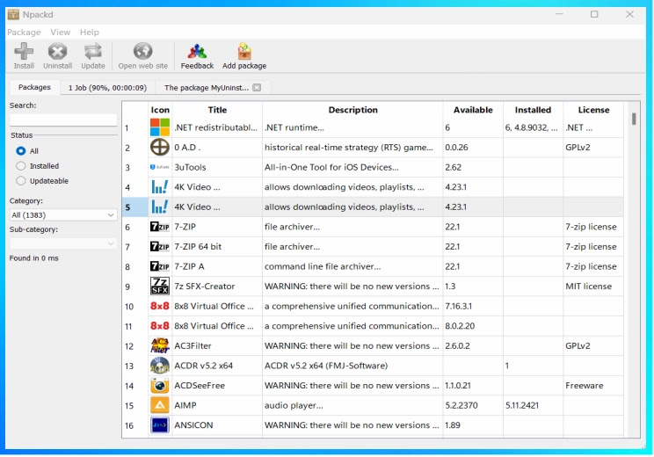Click the Add package icon
Viewport: 654px width, 457px height.
point(244,51)
